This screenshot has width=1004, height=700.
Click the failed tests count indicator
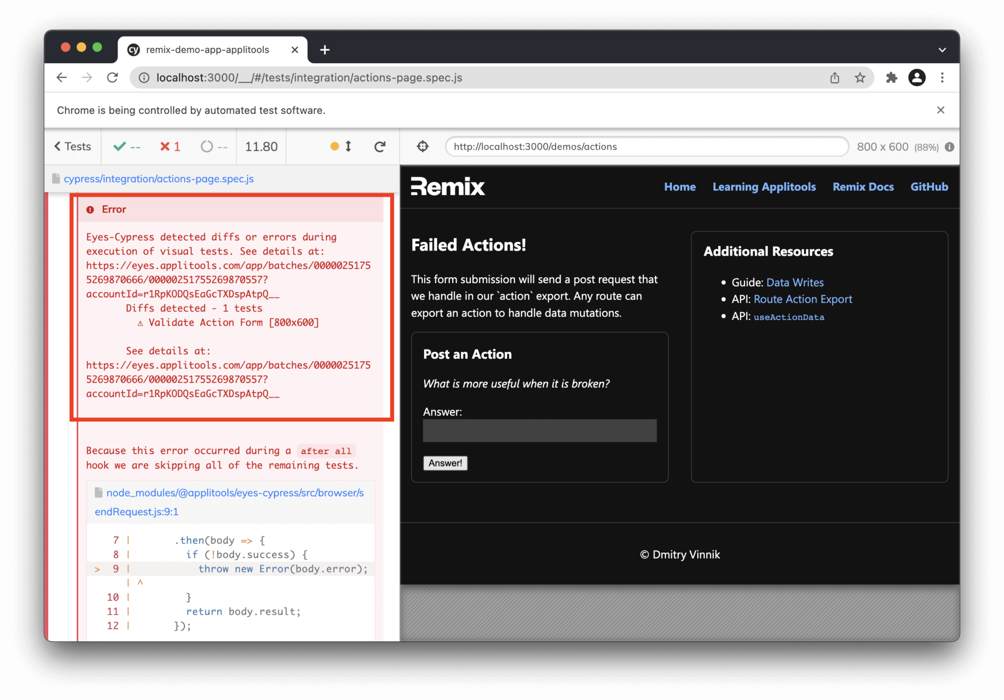pyautogui.click(x=170, y=146)
